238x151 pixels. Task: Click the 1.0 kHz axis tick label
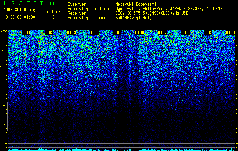[3, 68]
